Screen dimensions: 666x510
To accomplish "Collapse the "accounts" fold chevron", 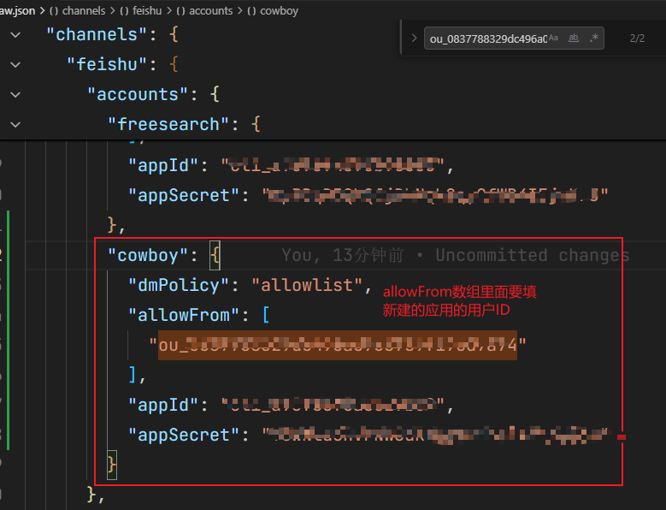I will (x=15, y=94).
